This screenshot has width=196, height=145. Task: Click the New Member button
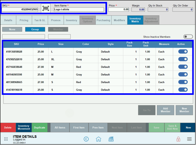pyautogui.click(x=184, y=110)
